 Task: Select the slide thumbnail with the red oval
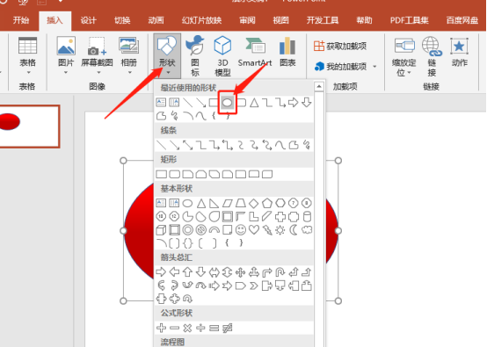pos(29,127)
